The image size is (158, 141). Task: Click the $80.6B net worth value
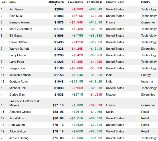coord(58,119)
